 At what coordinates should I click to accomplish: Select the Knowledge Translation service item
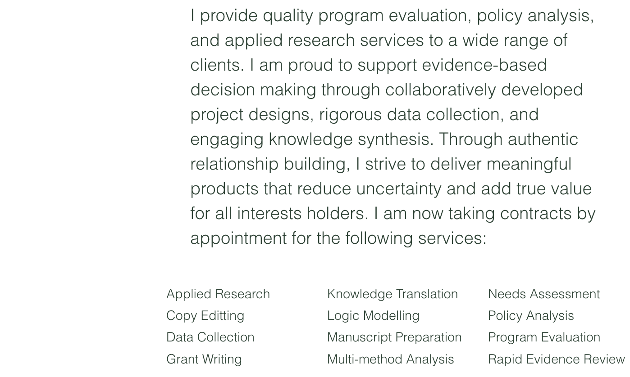click(x=393, y=294)
